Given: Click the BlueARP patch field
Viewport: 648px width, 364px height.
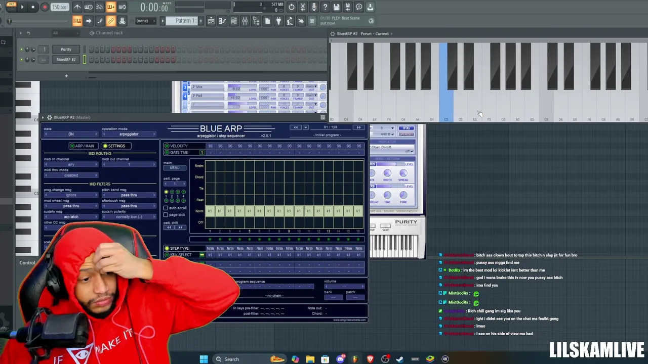Looking at the screenshot, I should (x=355, y=297).
